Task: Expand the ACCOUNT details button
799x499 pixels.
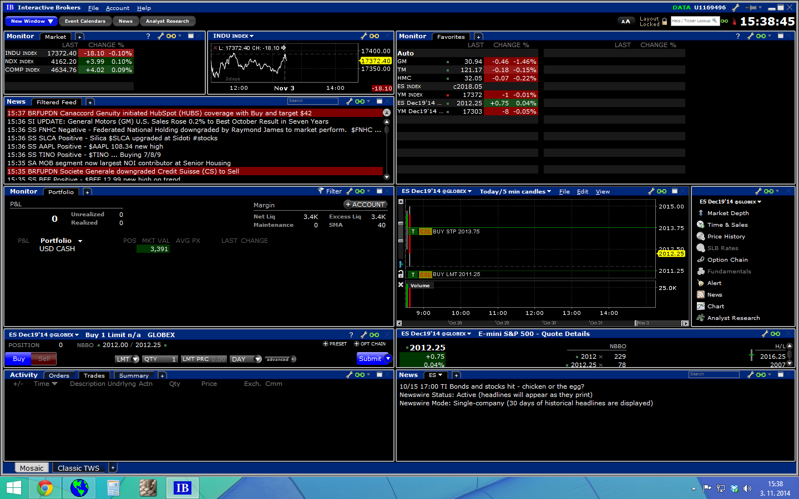Action: (x=365, y=205)
